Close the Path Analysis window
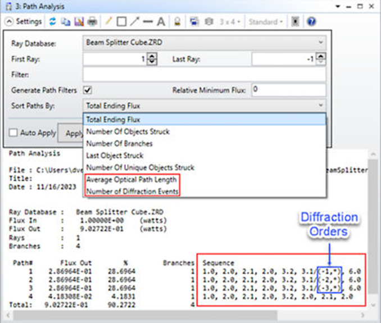Viewport: 381px width, 323px height. 371,7
